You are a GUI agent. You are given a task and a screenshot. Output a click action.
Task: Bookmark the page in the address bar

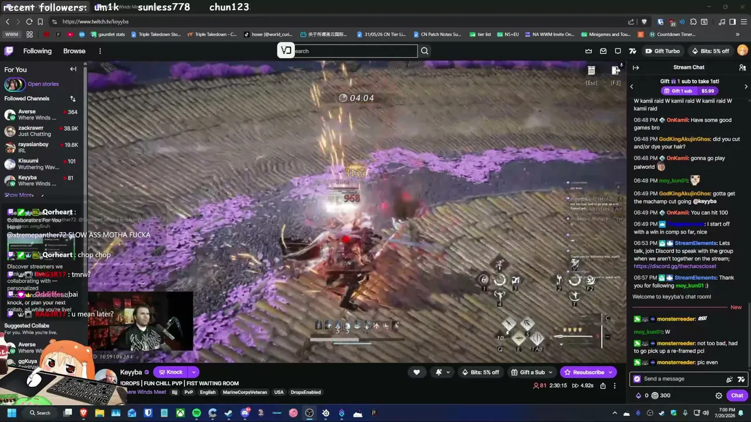[x=40, y=22]
